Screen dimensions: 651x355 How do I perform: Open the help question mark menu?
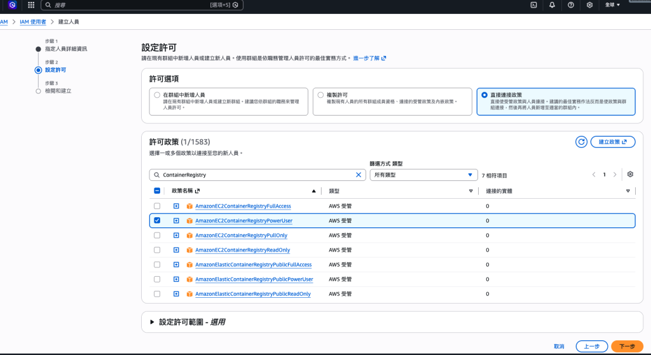click(x=571, y=5)
